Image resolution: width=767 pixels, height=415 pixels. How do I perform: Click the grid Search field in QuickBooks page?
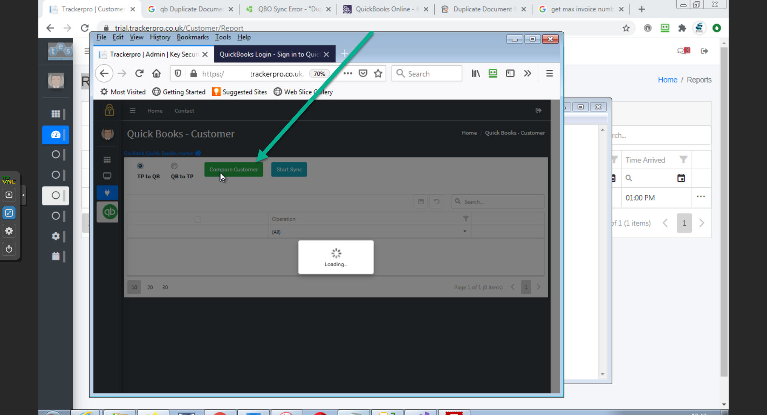497,202
